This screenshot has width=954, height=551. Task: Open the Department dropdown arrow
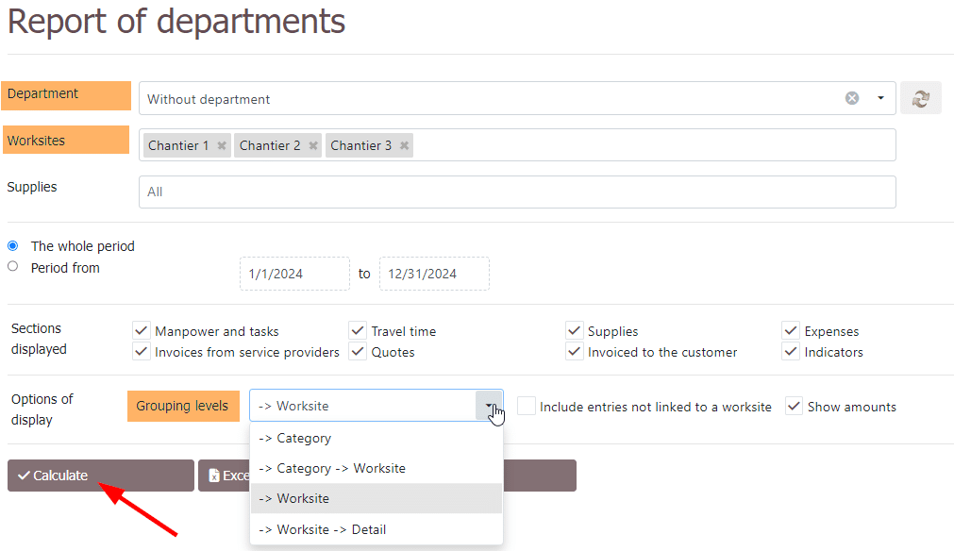tap(880, 98)
